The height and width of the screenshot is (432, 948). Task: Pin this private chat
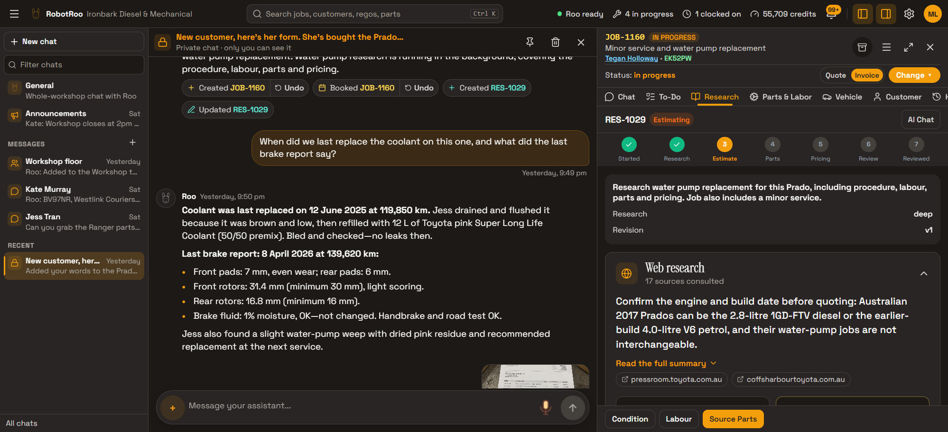coord(530,42)
